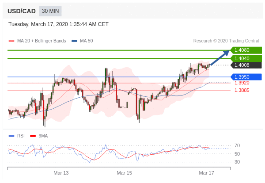This screenshot has height=183, width=265.
Task: Select the 1.4040 resistance price tag
Action: (x=246, y=58)
